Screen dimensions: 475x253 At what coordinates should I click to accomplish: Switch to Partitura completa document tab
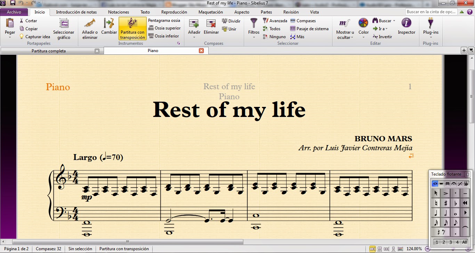point(49,51)
